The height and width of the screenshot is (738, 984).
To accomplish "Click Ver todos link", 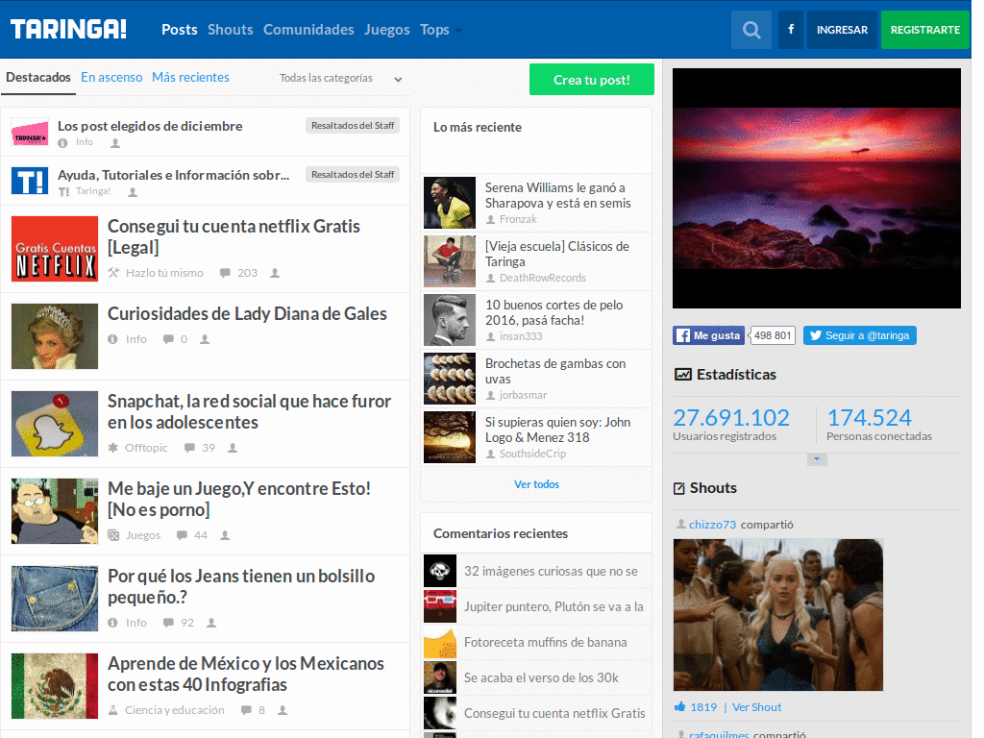I will [536, 484].
